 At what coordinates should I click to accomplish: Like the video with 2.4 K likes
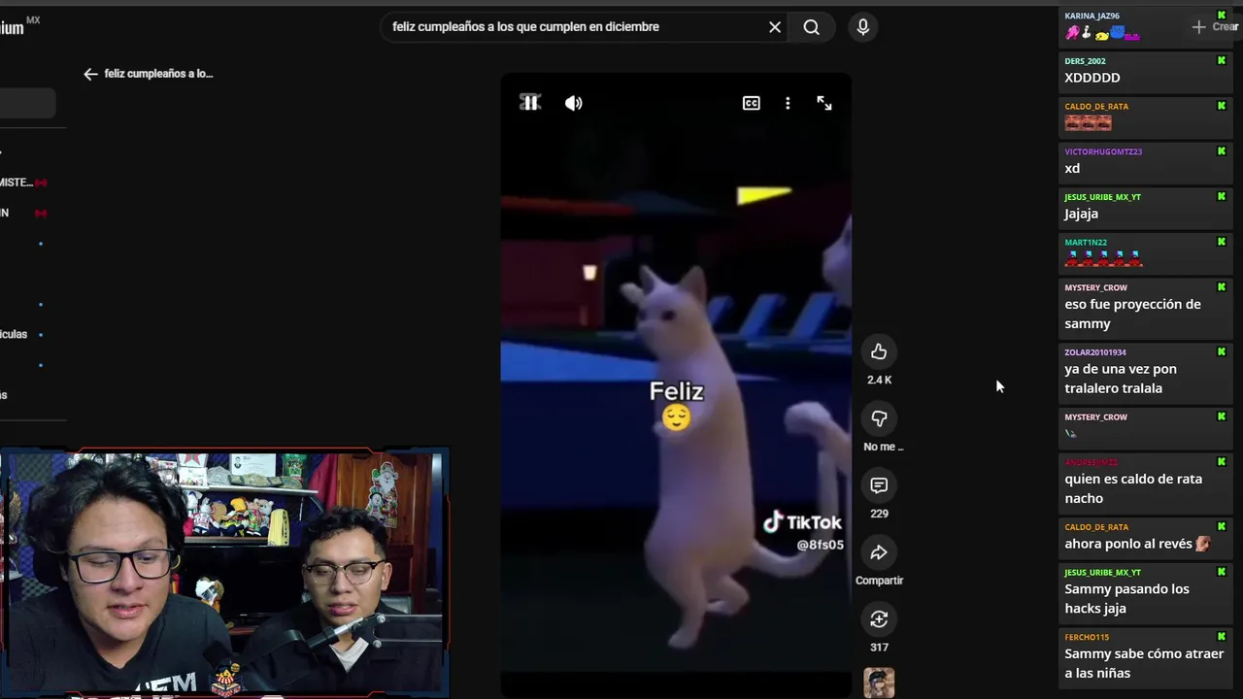coord(879,351)
